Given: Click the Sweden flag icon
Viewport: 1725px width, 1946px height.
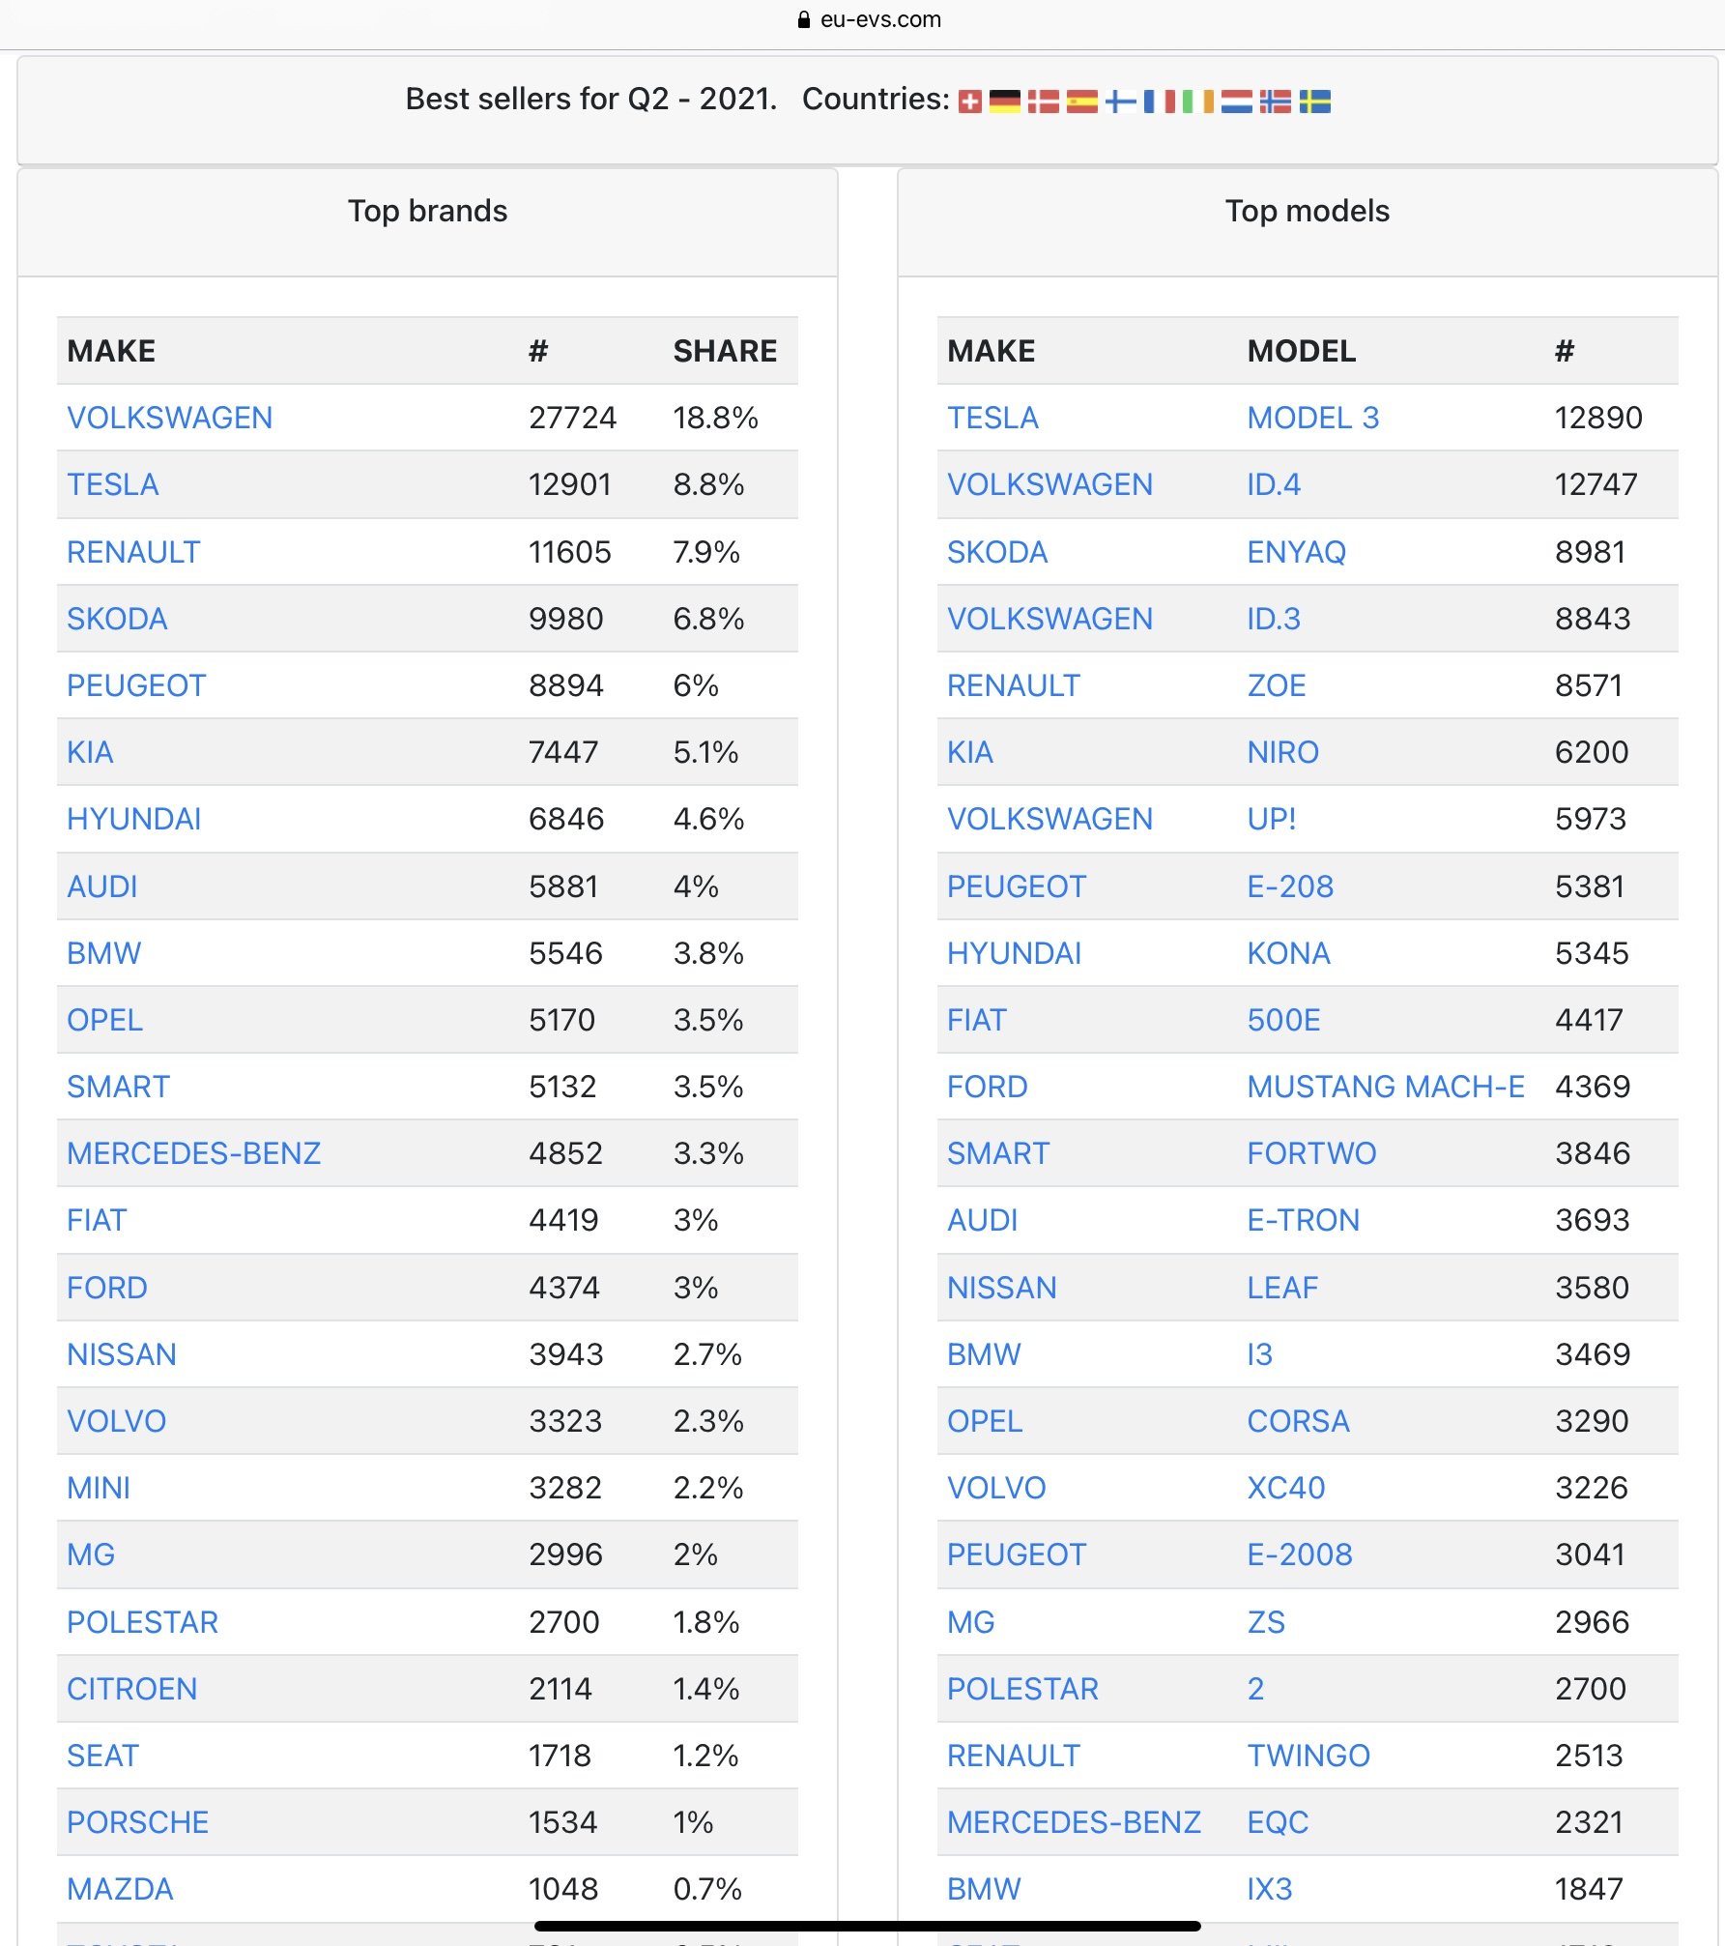Looking at the screenshot, I should tap(1314, 102).
